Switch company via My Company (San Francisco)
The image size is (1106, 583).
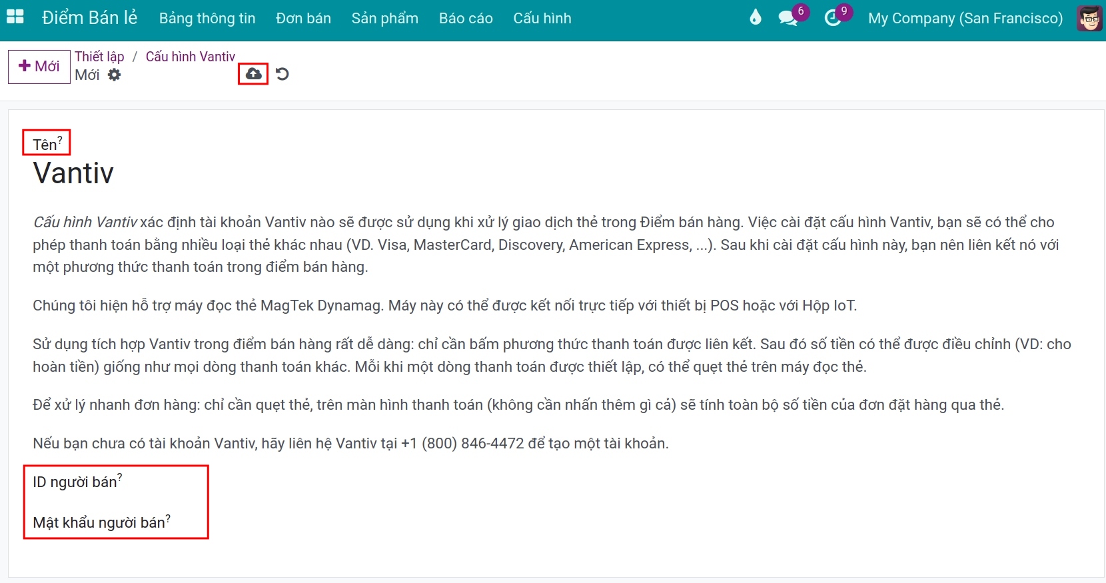pyautogui.click(x=965, y=18)
